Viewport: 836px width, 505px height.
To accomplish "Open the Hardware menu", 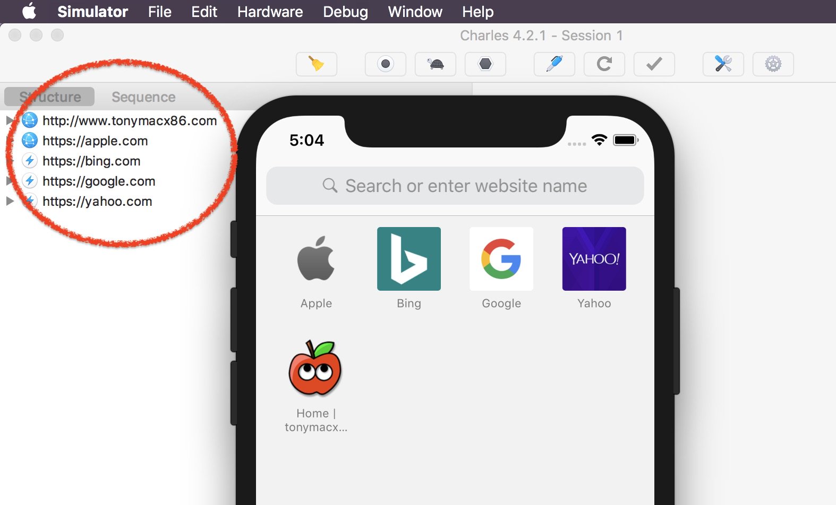I will pos(270,12).
